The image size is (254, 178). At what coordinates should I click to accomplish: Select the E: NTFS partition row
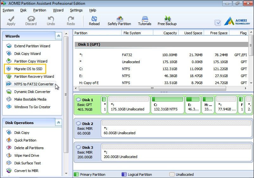pos(161,76)
